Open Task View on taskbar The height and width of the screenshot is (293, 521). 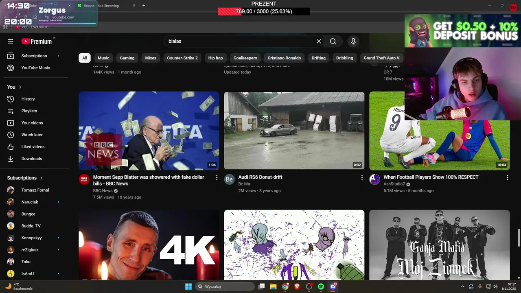[261, 286]
